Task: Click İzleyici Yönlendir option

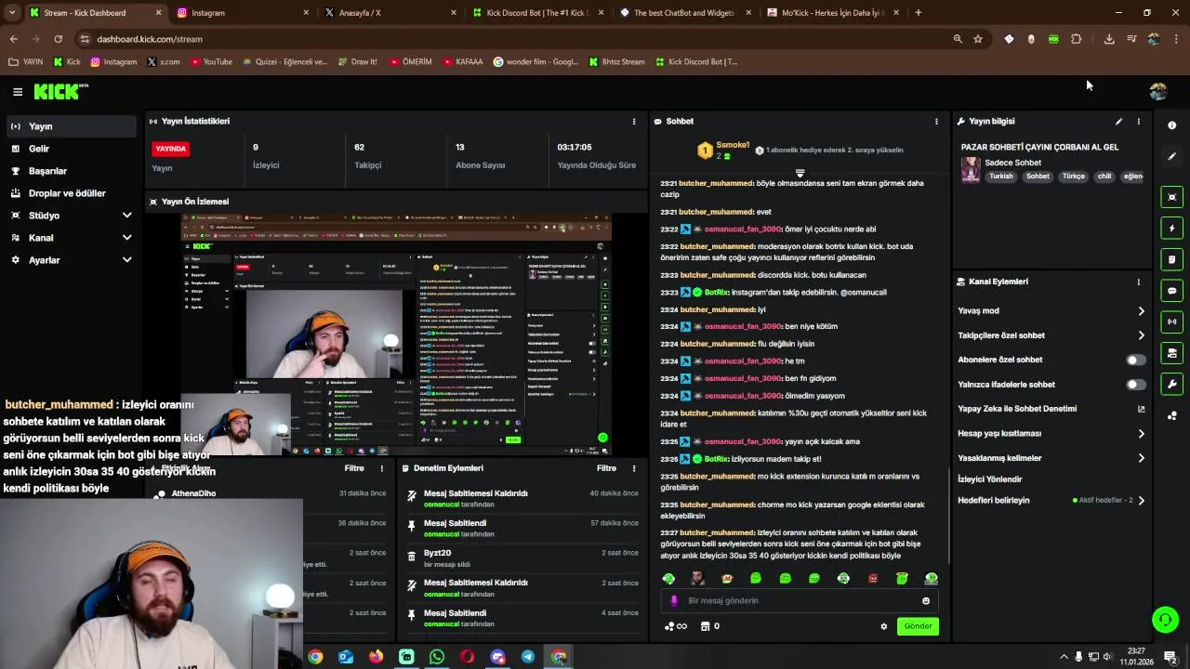Action: (x=990, y=479)
